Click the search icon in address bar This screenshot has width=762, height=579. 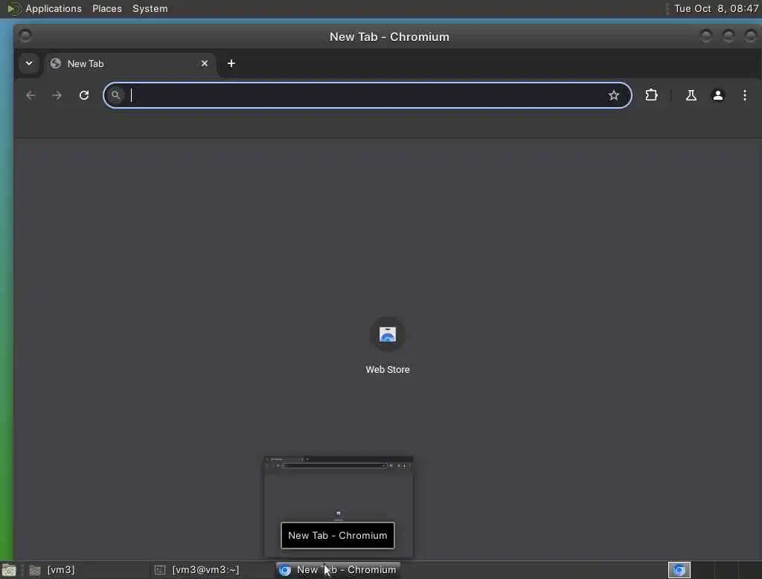click(x=115, y=95)
